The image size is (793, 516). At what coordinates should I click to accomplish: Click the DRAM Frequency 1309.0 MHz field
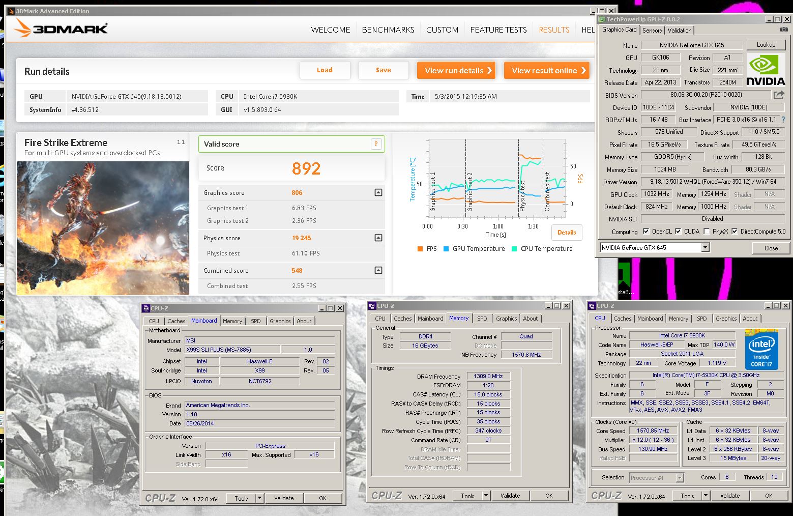pyautogui.click(x=488, y=376)
